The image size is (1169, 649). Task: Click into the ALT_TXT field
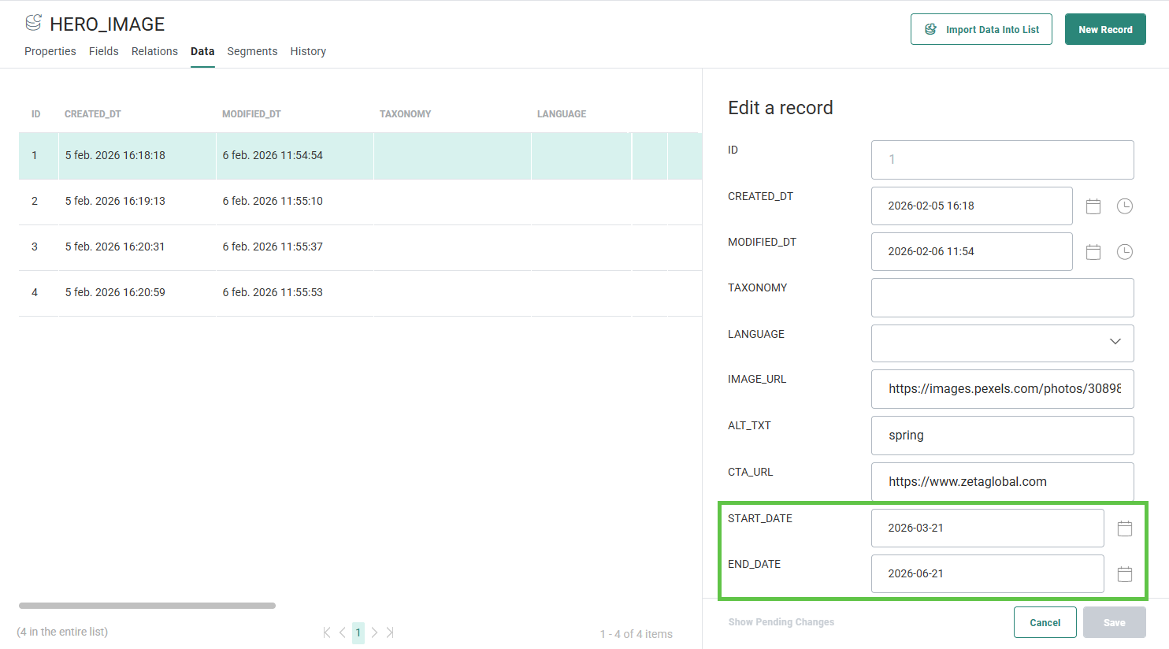click(x=1002, y=436)
